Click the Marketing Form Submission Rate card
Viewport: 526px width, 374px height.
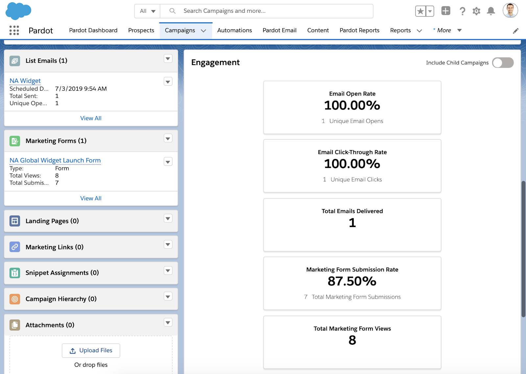pos(352,283)
